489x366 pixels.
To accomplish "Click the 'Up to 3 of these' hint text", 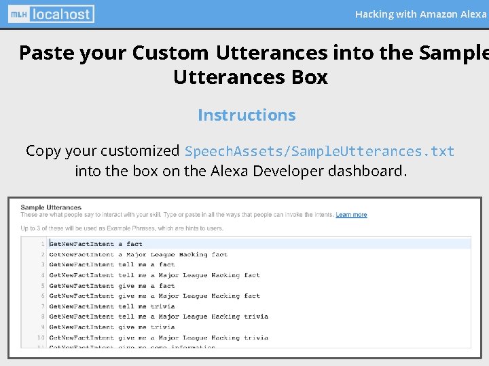I will [122, 228].
